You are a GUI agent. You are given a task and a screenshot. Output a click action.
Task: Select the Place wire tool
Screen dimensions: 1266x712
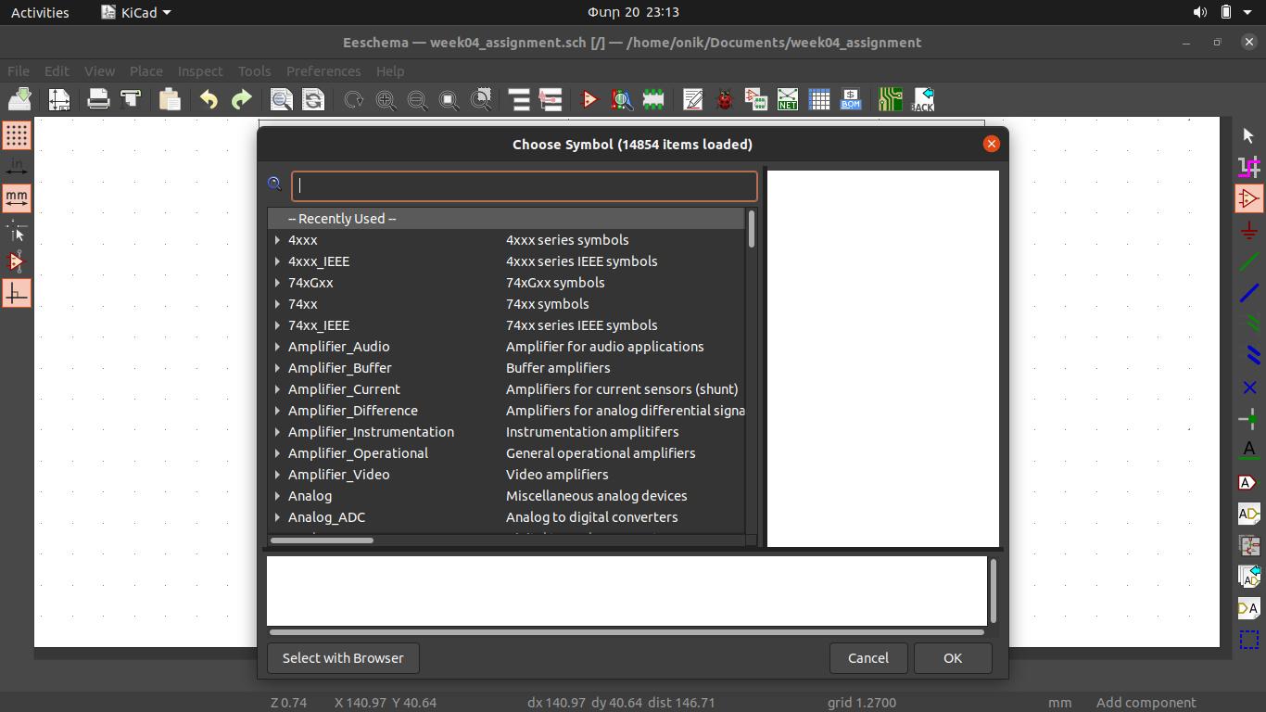[x=1248, y=261]
